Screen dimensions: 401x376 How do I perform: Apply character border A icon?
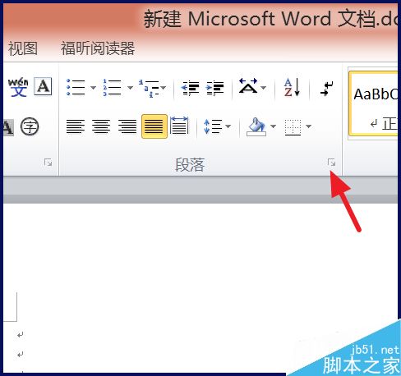43,86
